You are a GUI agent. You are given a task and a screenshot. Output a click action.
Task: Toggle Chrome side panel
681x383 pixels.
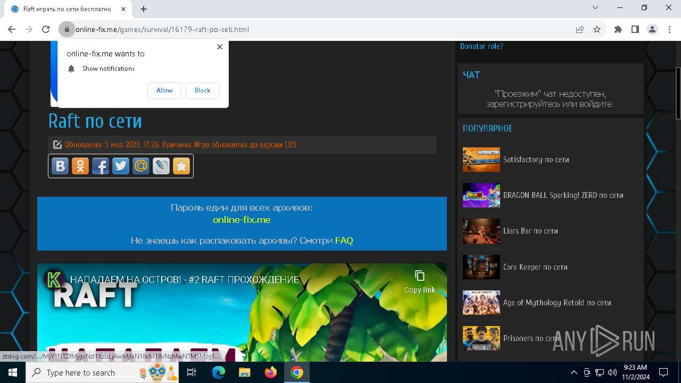635,29
